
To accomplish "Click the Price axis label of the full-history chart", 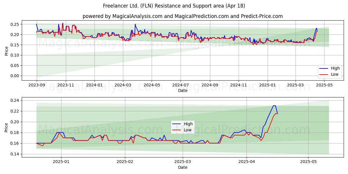I will click(x=6, y=50).
